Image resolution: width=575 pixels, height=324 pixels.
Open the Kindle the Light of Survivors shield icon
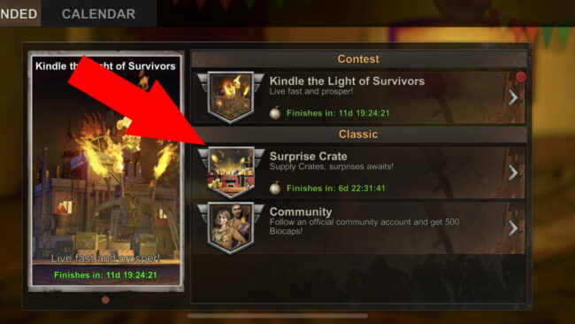(231, 97)
